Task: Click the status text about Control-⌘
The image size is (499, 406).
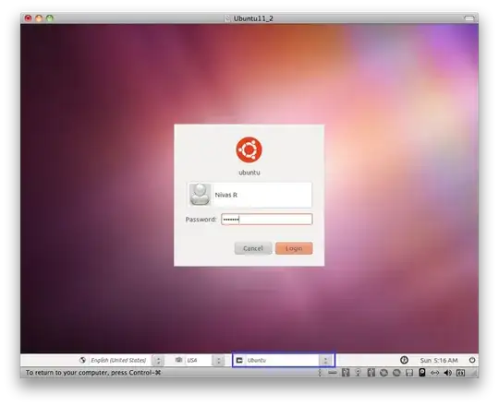Action: tap(93, 373)
